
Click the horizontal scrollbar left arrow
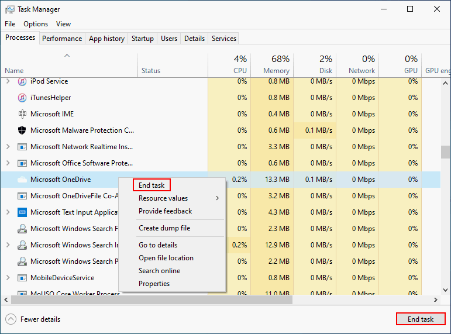6,299
